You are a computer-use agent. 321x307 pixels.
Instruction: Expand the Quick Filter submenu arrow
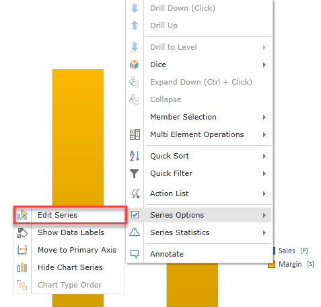[264, 173]
